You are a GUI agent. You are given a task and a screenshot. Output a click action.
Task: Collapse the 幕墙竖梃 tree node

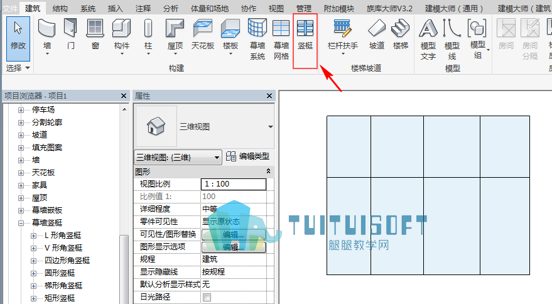pyautogui.click(x=21, y=223)
